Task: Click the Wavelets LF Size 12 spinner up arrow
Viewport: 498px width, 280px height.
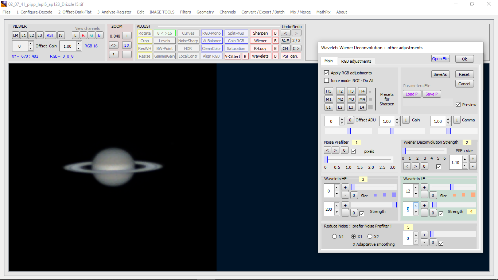Action: pos(416,187)
